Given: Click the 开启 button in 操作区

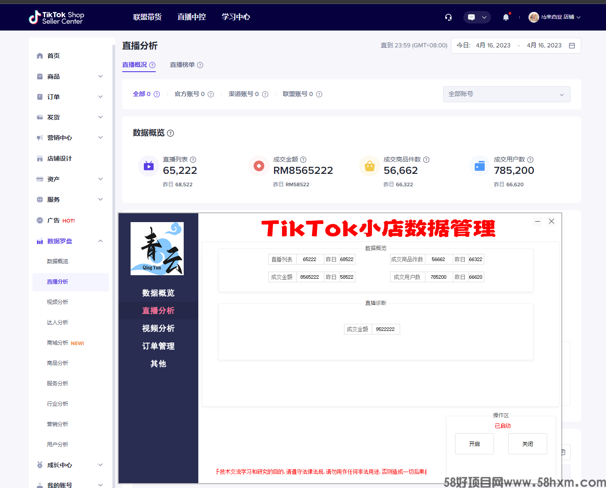Looking at the screenshot, I should pyautogui.click(x=475, y=444).
